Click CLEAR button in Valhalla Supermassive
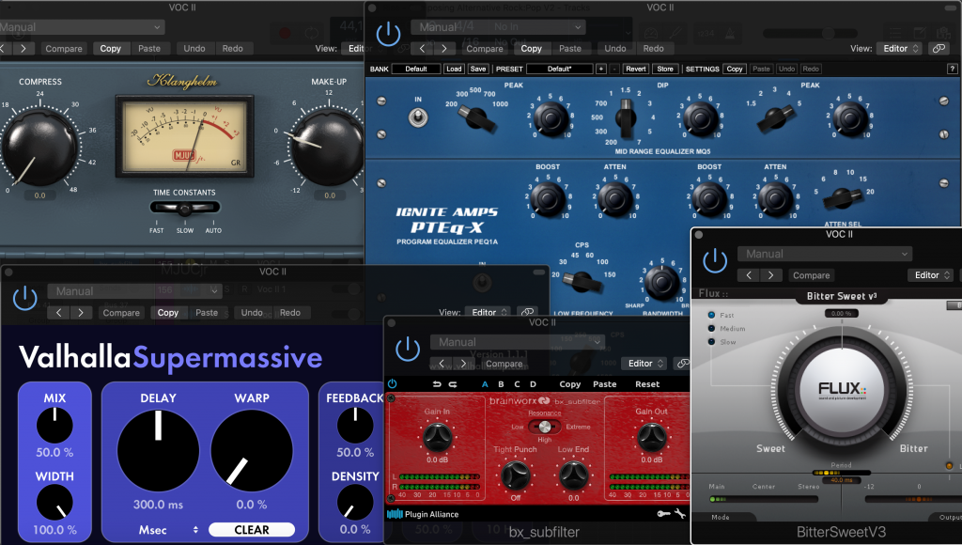The image size is (962, 545). point(252,530)
